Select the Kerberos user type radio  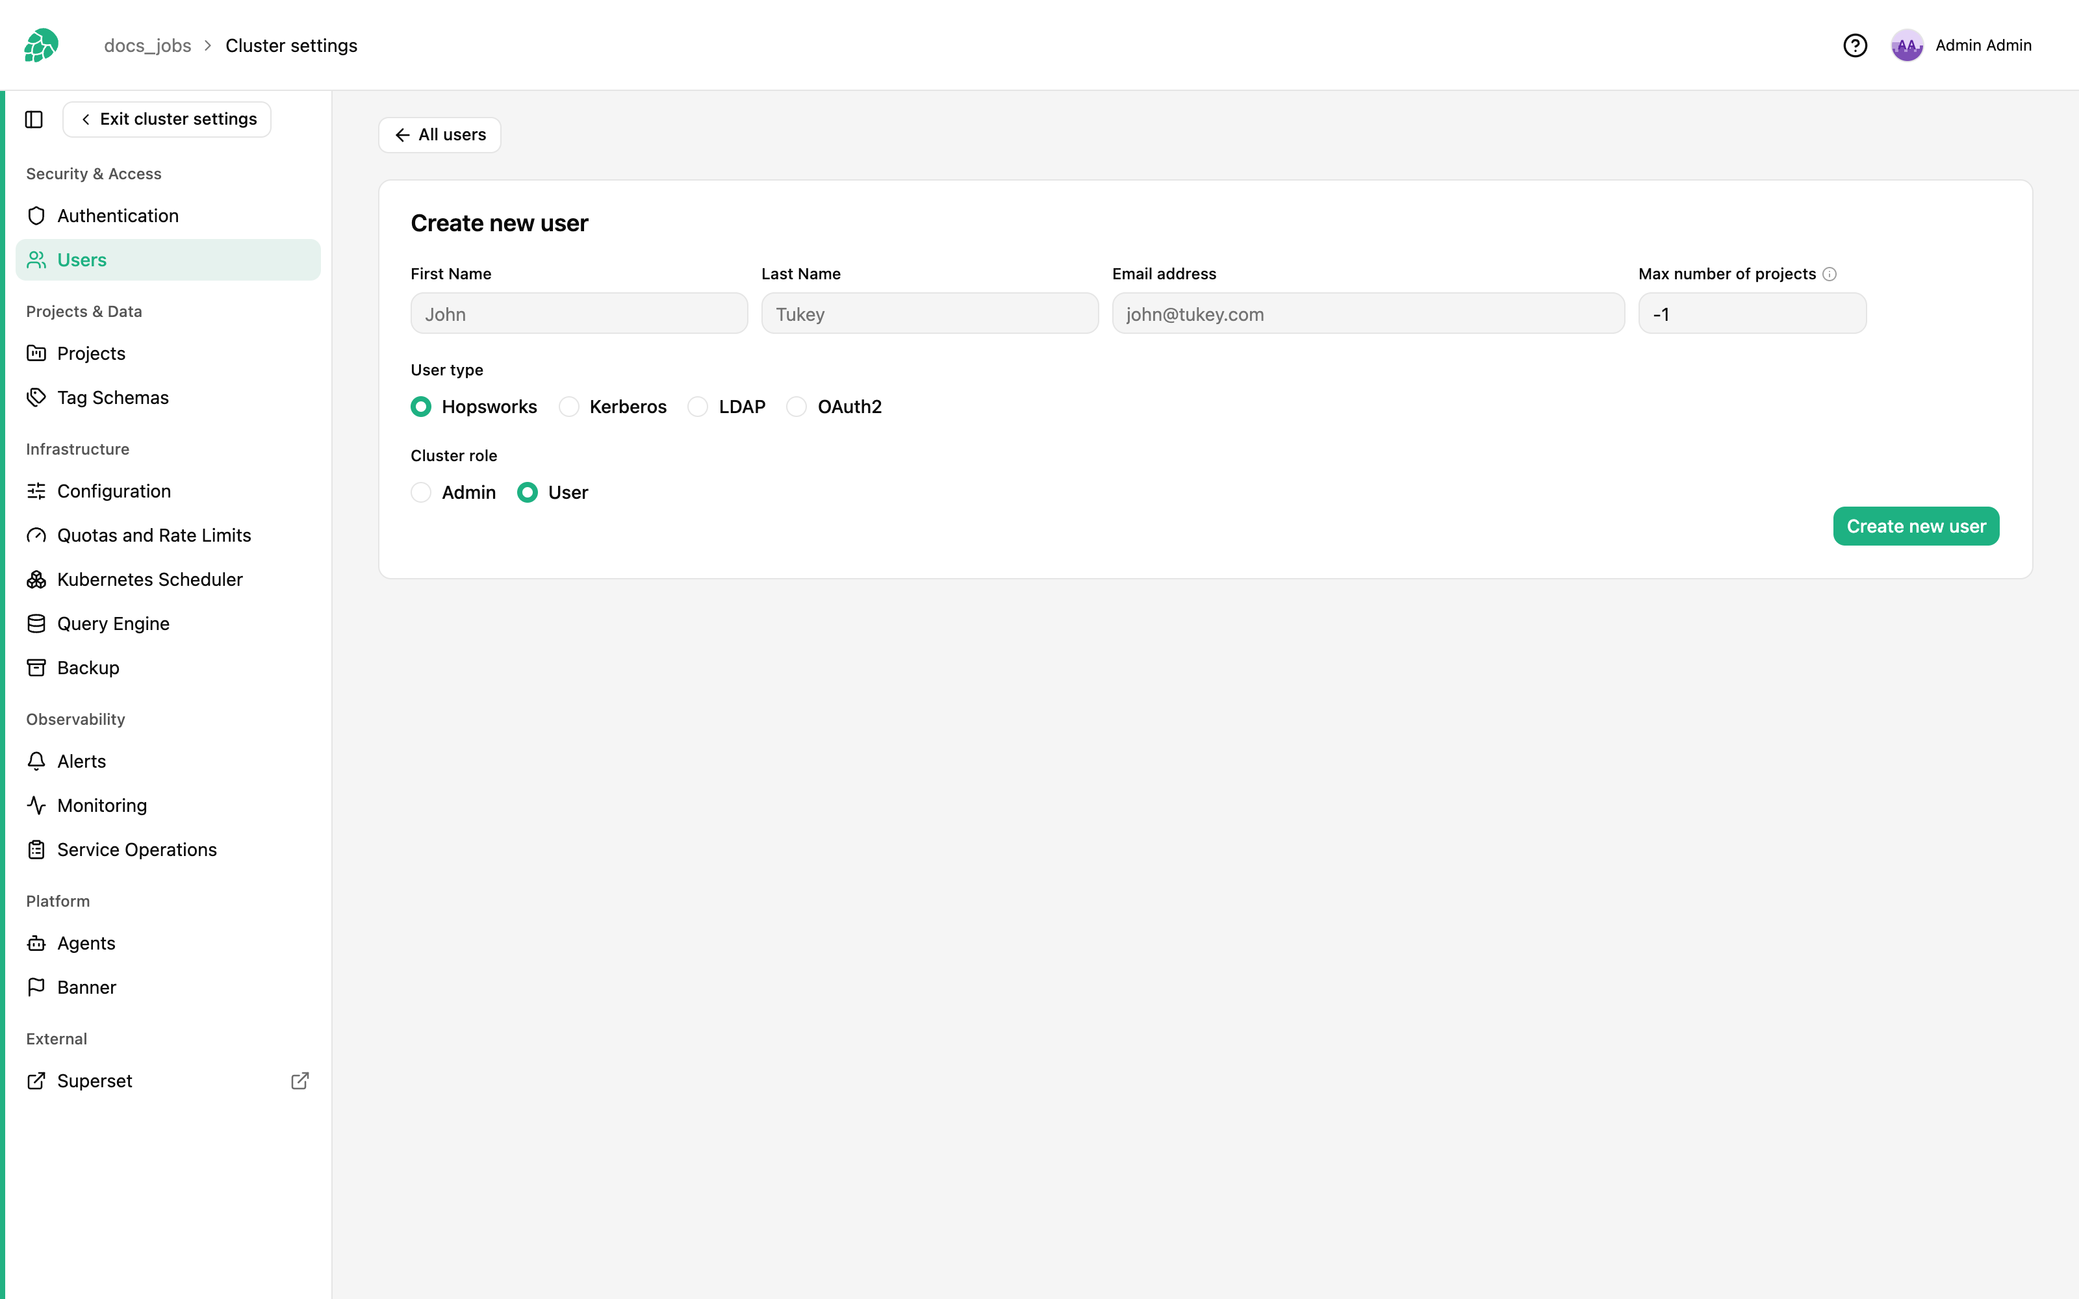click(x=568, y=407)
